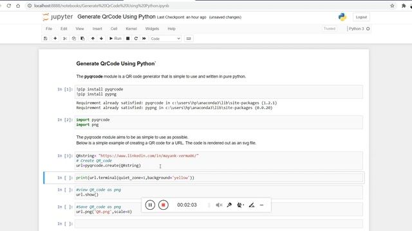Move selected cell up arrow
The height and width of the screenshot is (231, 412).
(93, 38)
